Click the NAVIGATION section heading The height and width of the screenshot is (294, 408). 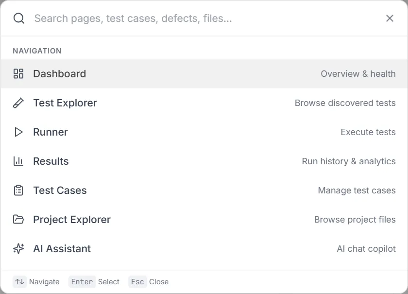tap(37, 51)
